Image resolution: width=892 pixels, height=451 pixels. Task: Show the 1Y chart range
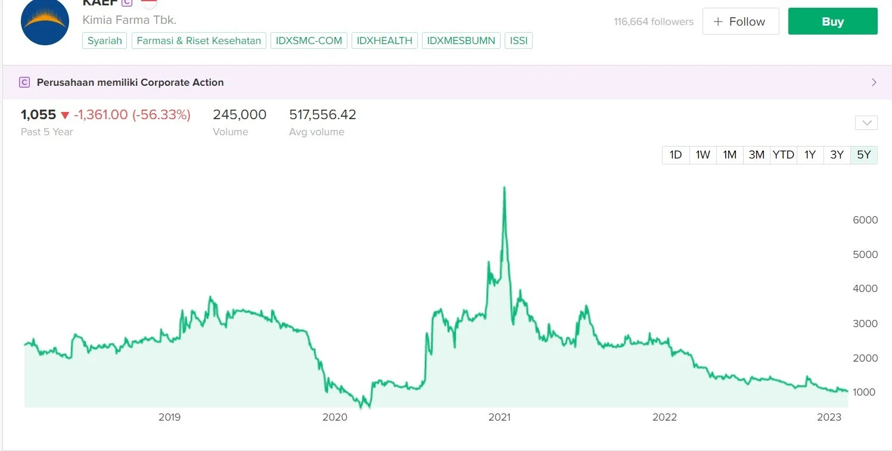[810, 155]
